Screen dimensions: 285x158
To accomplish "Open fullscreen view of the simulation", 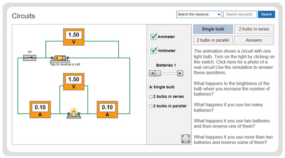I will coord(186,139).
